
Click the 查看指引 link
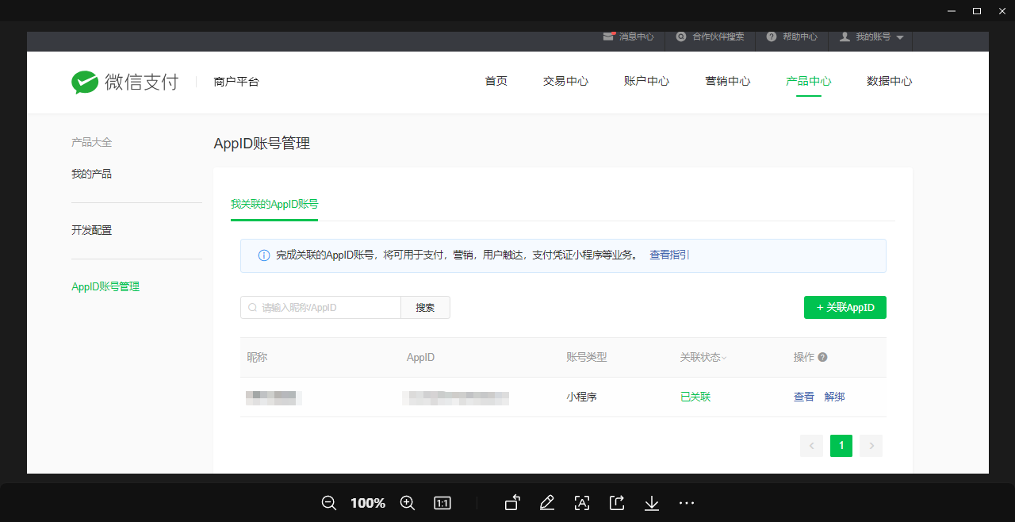pyautogui.click(x=669, y=255)
